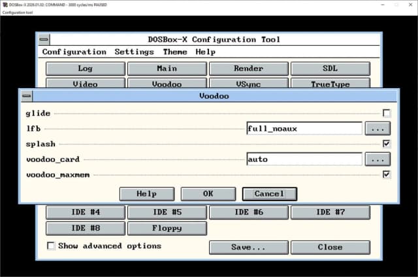Open the Voodoo section button
418x277 pixels.
(x=167, y=83)
